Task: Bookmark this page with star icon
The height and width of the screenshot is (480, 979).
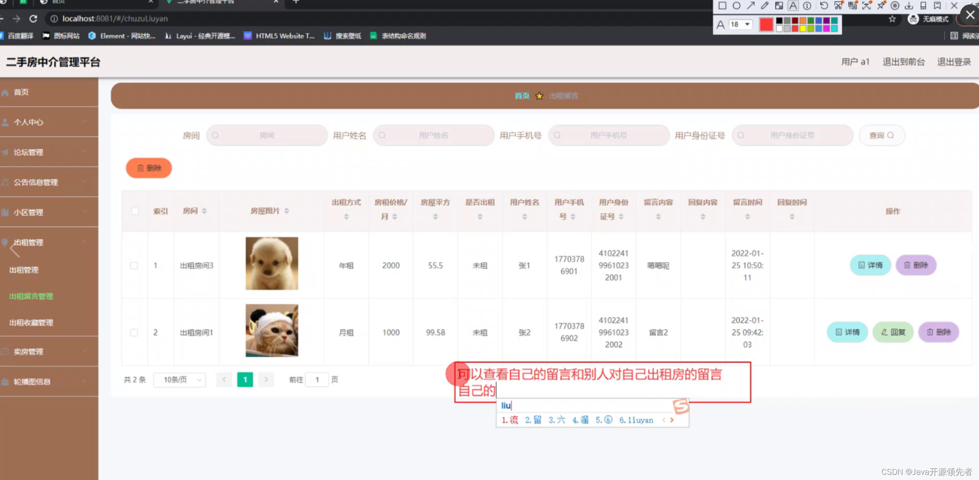Action: pos(892,19)
